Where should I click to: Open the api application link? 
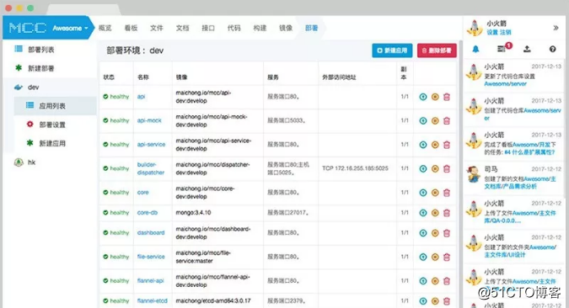[x=141, y=97]
